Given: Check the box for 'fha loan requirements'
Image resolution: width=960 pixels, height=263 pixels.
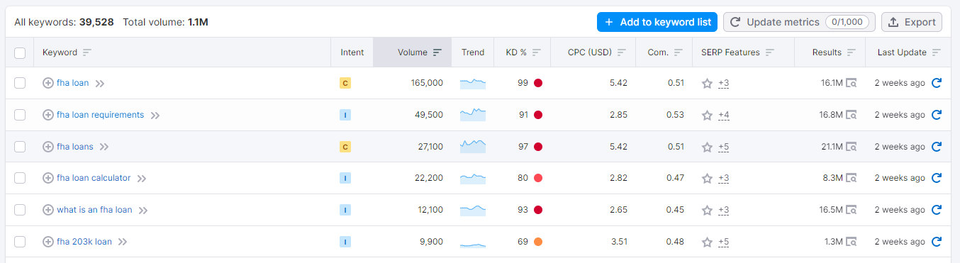Looking at the screenshot, I should (x=20, y=115).
